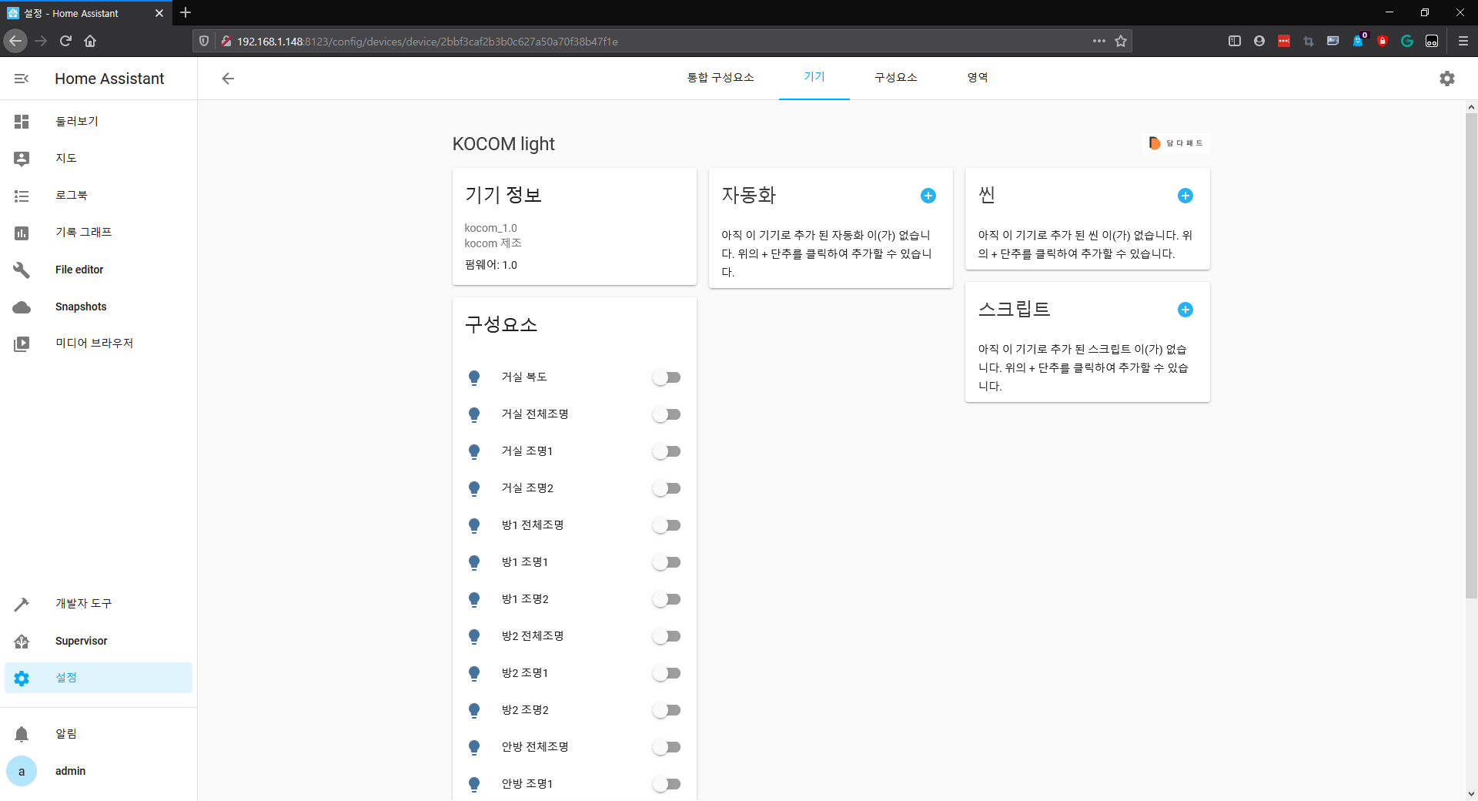The width and height of the screenshot is (1478, 801).
Task: Open 개발자 도구 developer tools
Action: click(x=99, y=604)
